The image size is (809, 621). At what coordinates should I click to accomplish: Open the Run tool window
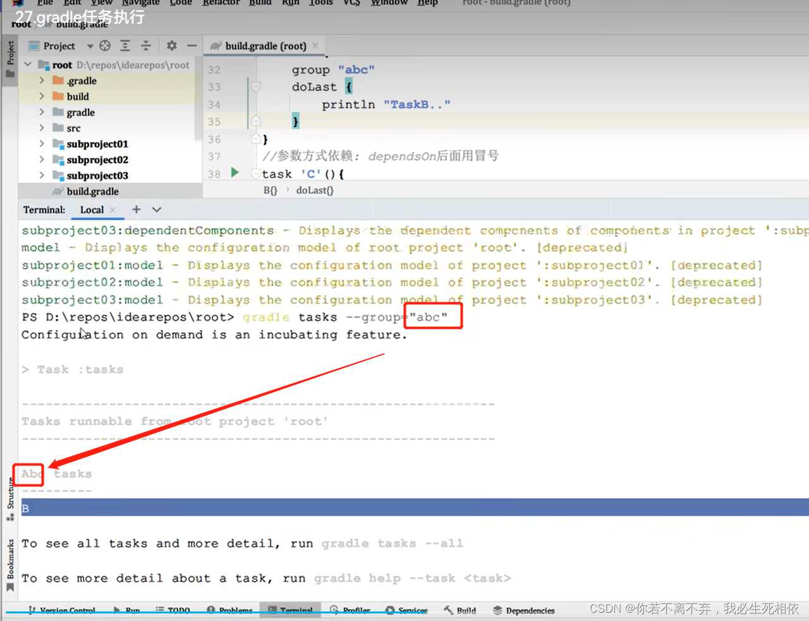pyautogui.click(x=126, y=610)
